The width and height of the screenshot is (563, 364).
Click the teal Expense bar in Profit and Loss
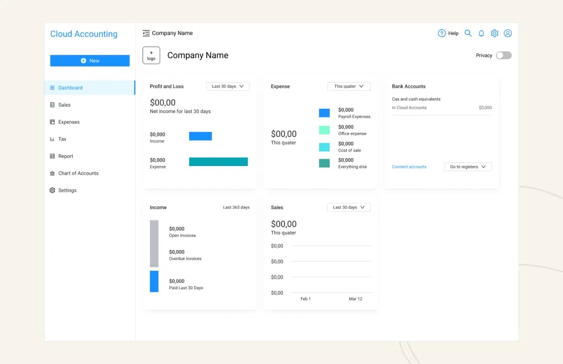coord(218,161)
